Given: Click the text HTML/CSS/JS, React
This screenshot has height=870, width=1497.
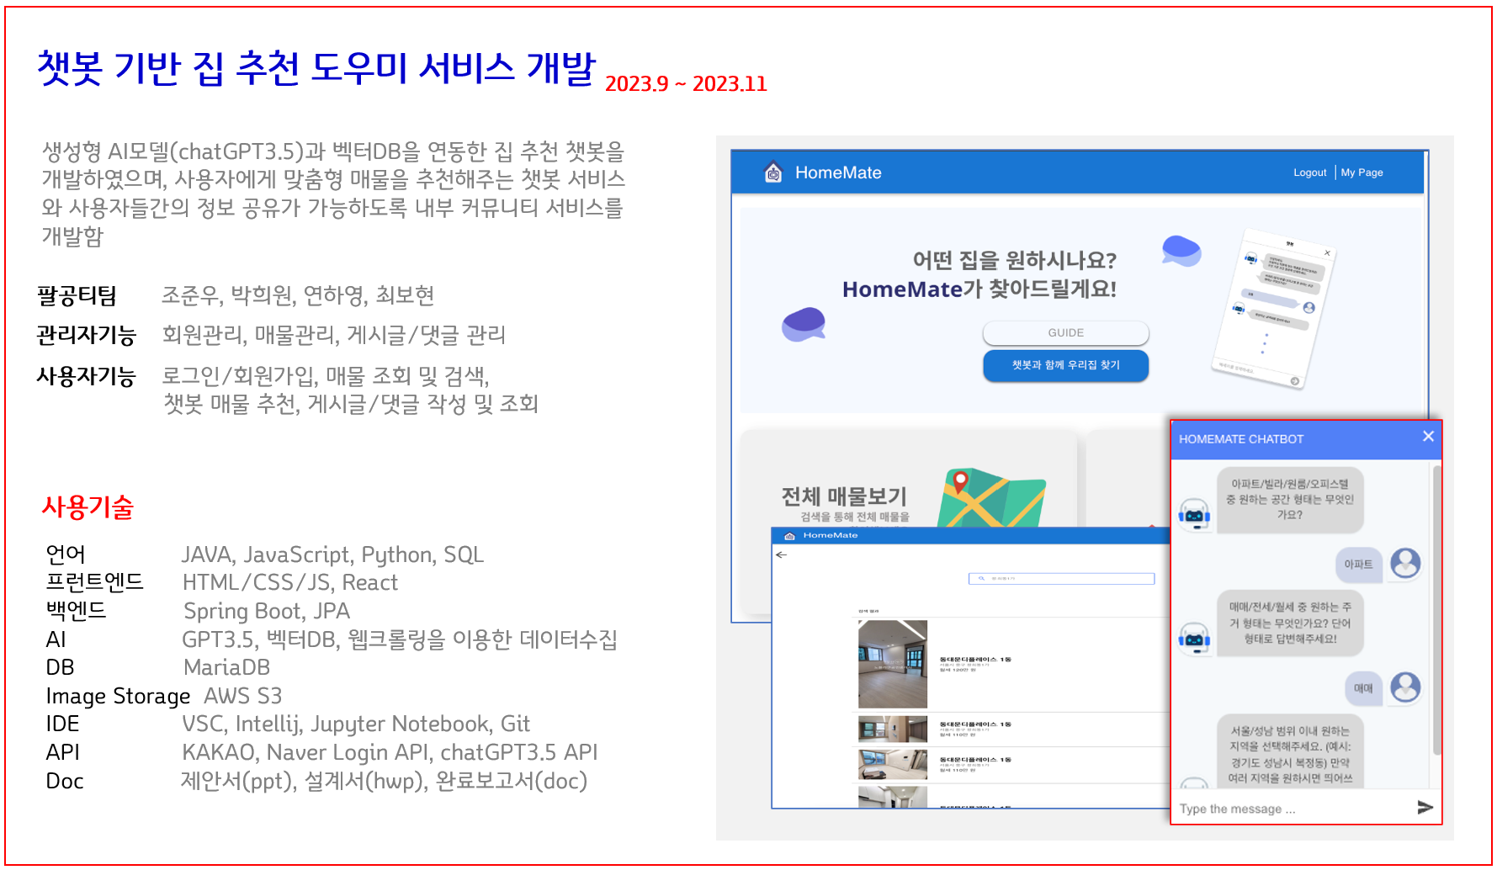Looking at the screenshot, I should tap(289, 582).
